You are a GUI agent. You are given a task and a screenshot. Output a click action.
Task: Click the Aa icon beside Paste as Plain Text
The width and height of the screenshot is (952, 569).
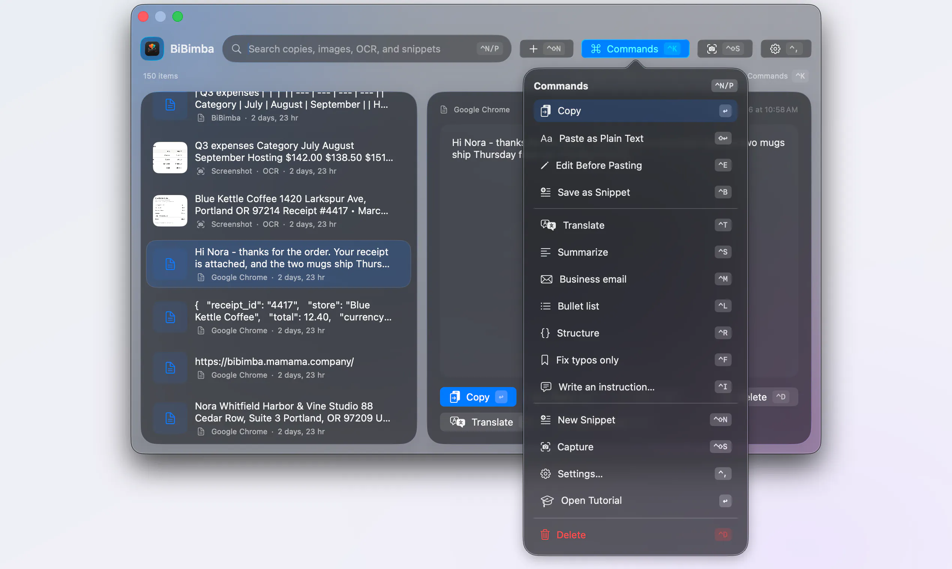click(x=546, y=139)
